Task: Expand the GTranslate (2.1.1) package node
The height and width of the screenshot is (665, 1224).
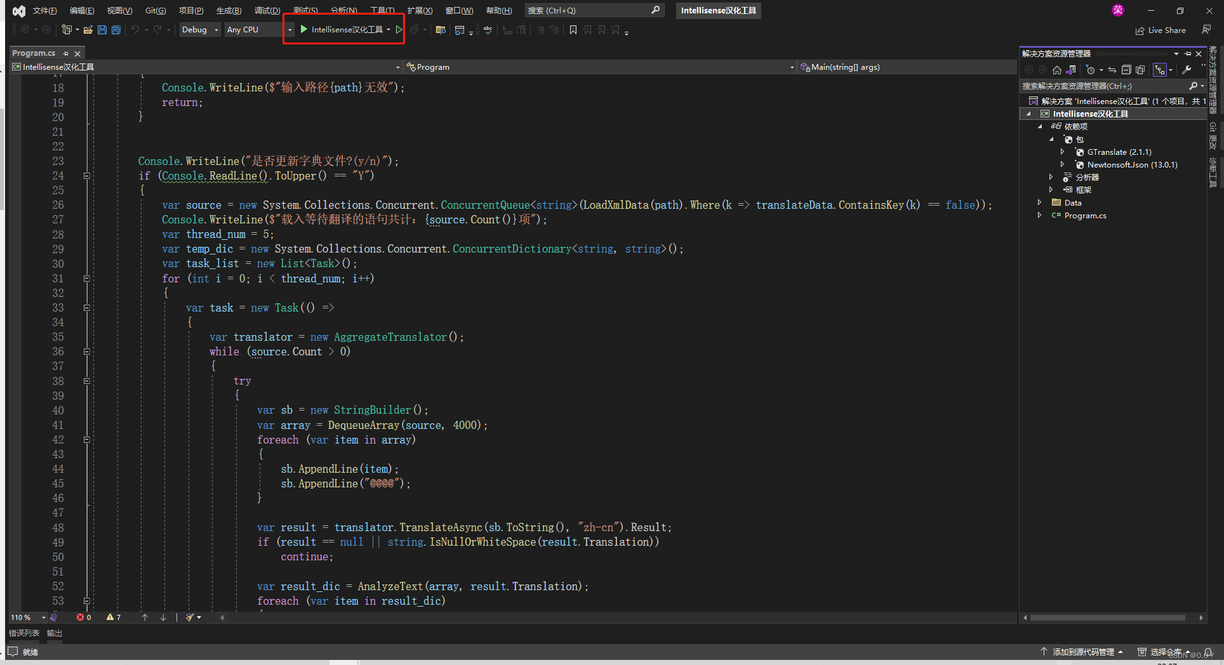Action: point(1063,152)
